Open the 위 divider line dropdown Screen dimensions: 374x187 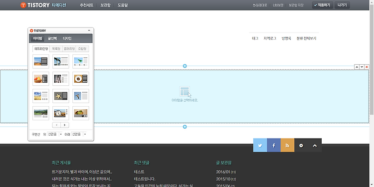[x=55, y=134]
